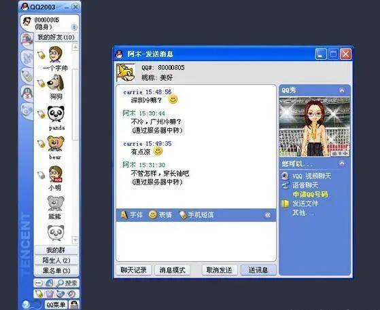Expand the 黑名单 (3) blacklist group
Image resolution: width=380 pixels, height=310 pixels.
tap(56, 271)
